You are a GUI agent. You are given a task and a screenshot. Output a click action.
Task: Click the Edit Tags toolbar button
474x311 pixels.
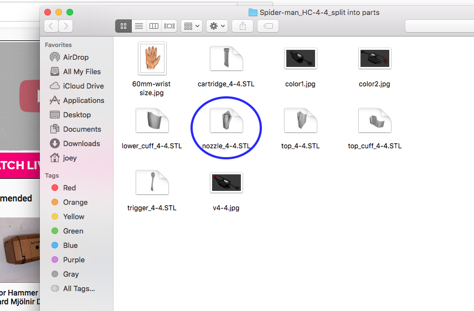tap(268, 26)
